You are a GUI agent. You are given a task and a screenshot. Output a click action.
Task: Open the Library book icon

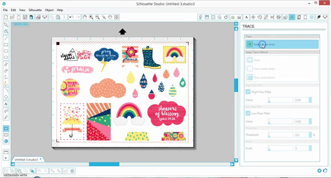pyautogui.click(x=6, y=135)
